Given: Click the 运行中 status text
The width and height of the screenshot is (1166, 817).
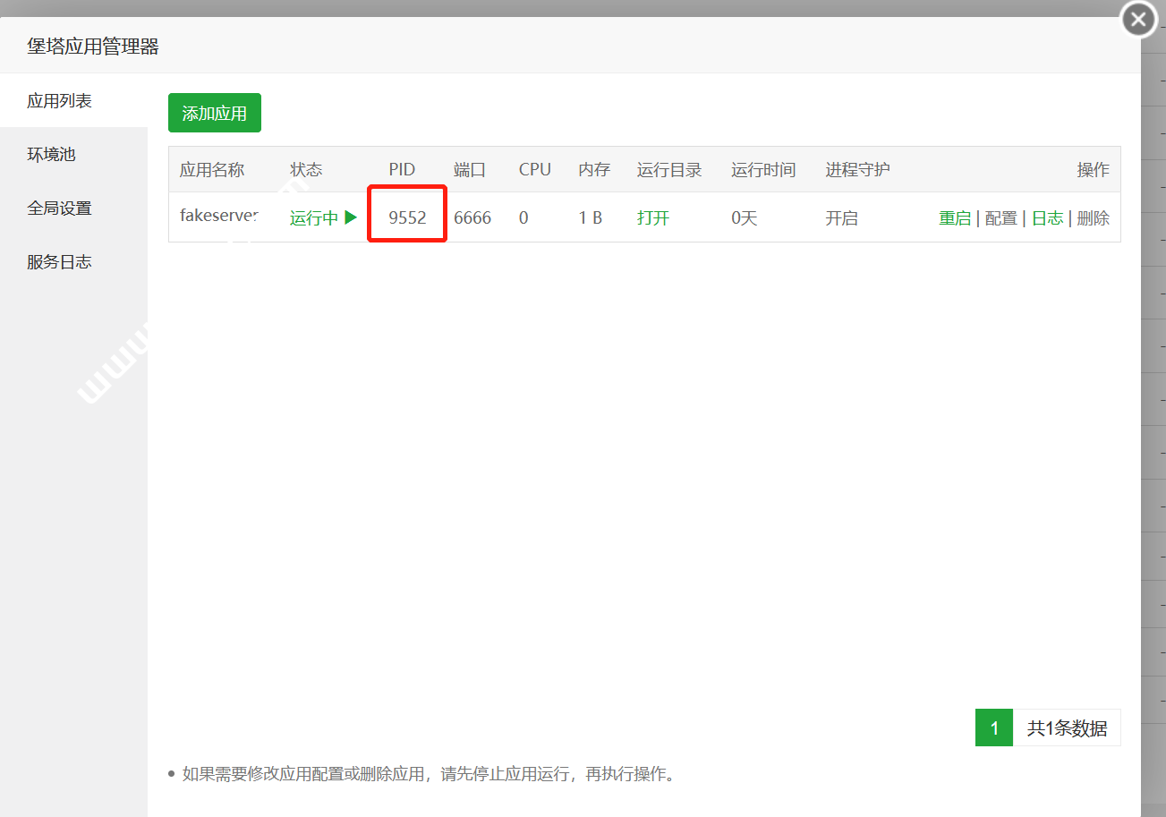Looking at the screenshot, I should (313, 218).
